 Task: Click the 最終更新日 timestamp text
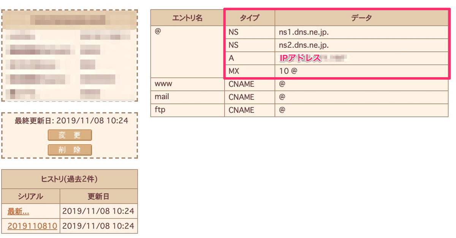click(70, 121)
